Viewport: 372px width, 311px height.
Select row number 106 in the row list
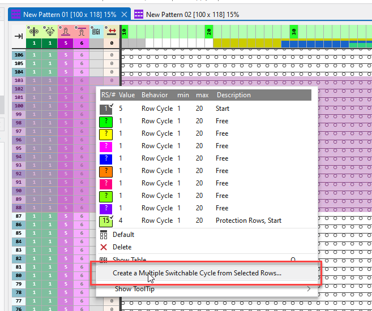point(19,55)
